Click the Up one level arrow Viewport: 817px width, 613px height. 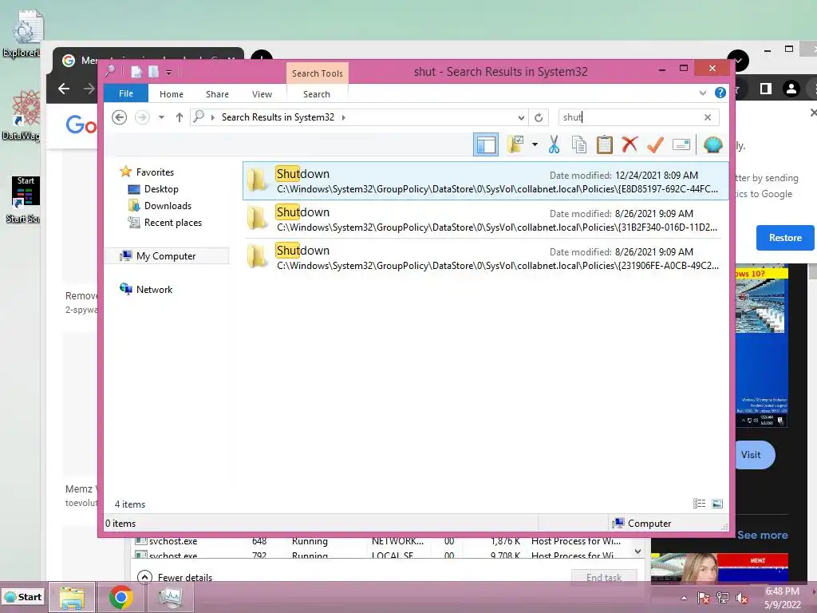click(x=180, y=117)
